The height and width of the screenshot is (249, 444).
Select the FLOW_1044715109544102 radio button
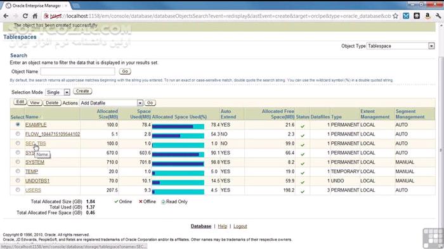[18, 134]
